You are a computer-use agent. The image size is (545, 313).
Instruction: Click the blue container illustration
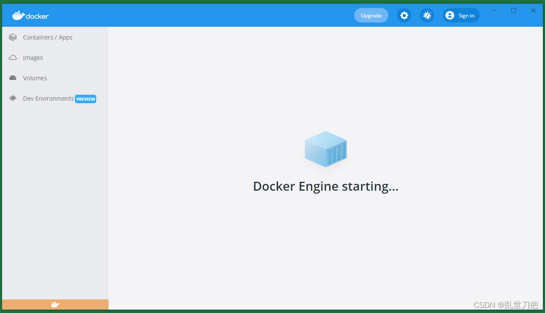(326, 149)
